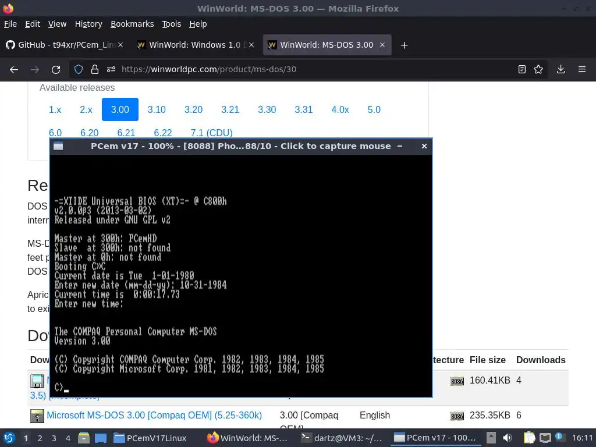Open Microsoft MS-DOS 3.00 [Compaq OEM] download link
Viewport: 596px width, 447px height.
(154, 415)
